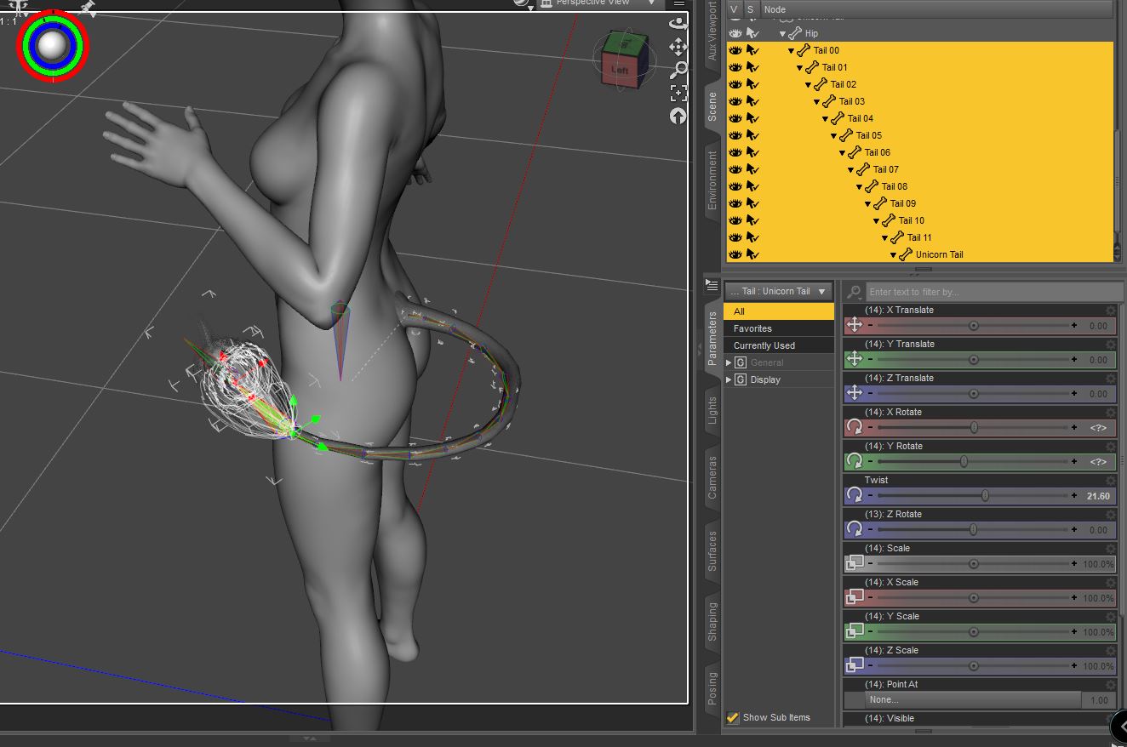Open the Shaping pane tab
Image resolution: width=1127 pixels, height=747 pixels.
tap(712, 622)
